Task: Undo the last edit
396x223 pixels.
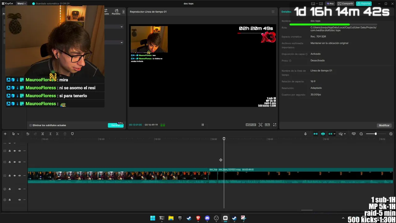Action: 28,134
